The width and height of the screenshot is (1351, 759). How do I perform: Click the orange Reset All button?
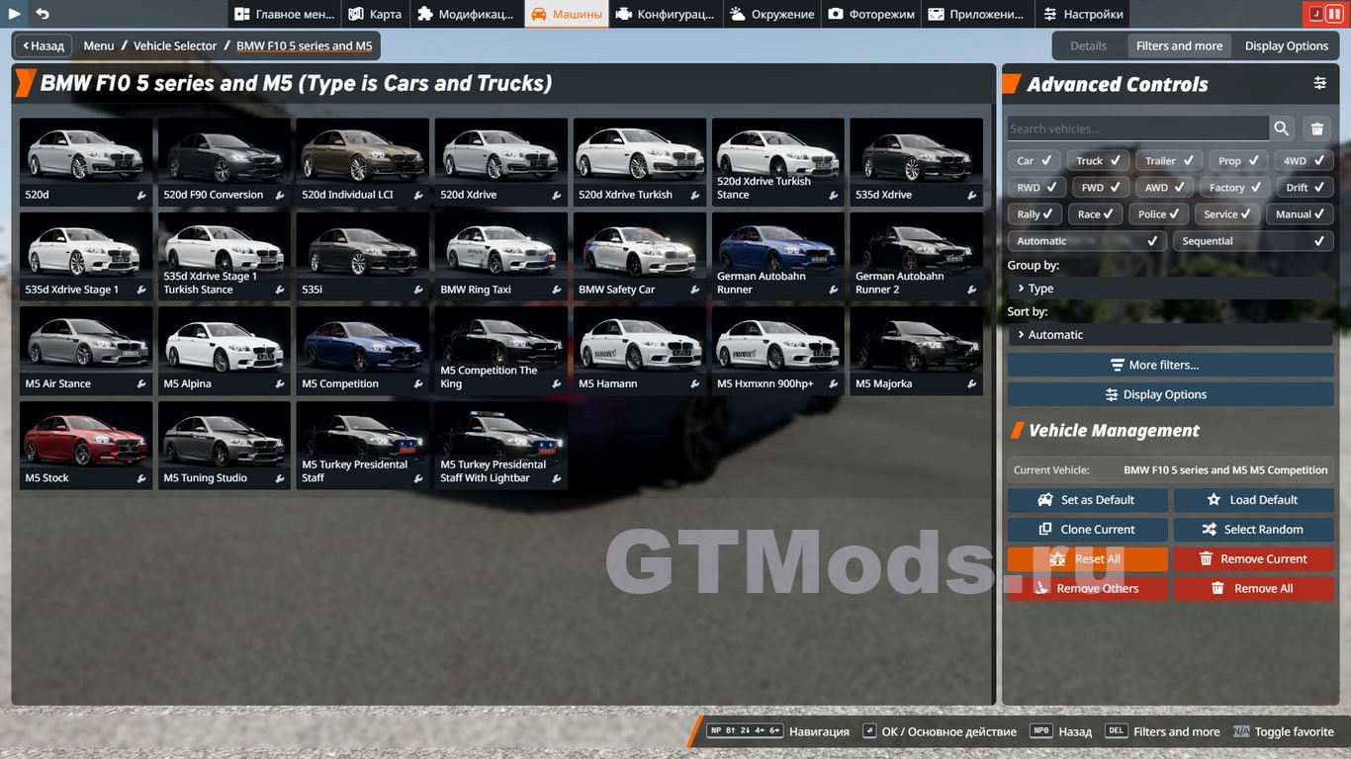point(1087,559)
